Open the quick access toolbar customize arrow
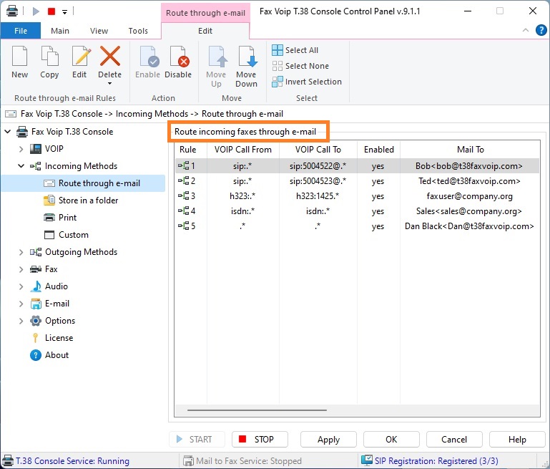Viewport: 550px width, 469px height. coord(64,11)
